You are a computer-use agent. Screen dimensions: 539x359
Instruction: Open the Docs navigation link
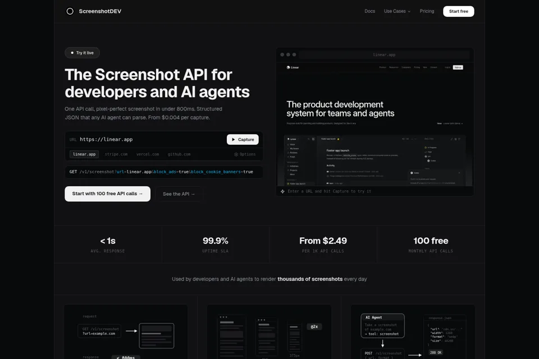[x=369, y=11]
